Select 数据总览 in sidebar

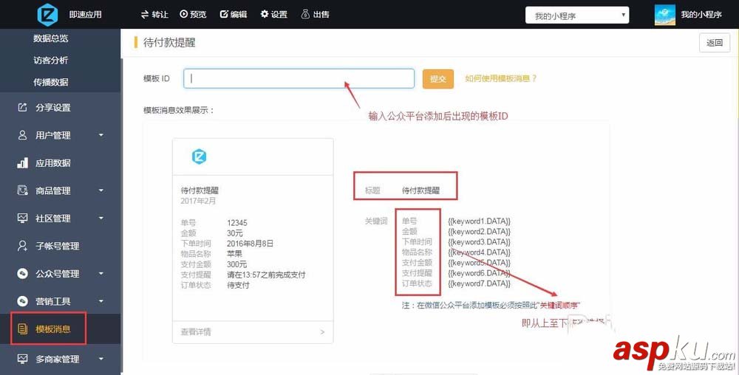50,38
